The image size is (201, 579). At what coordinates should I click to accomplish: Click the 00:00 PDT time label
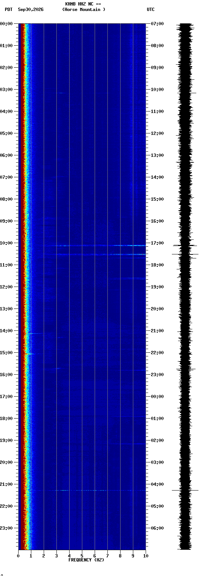(6, 24)
